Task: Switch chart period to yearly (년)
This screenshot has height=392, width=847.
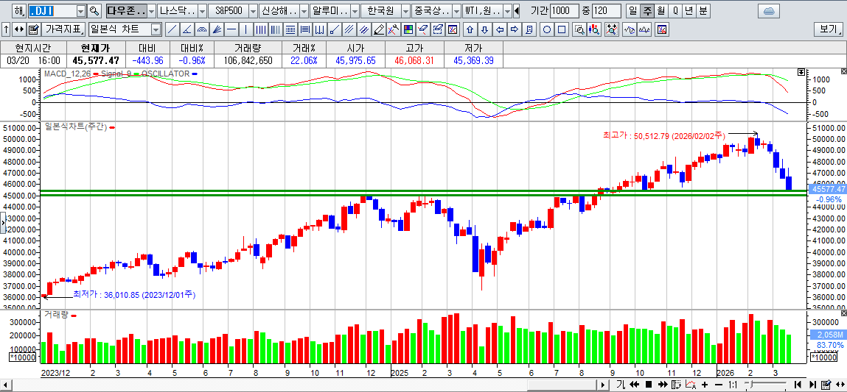Action: point(689,11)
